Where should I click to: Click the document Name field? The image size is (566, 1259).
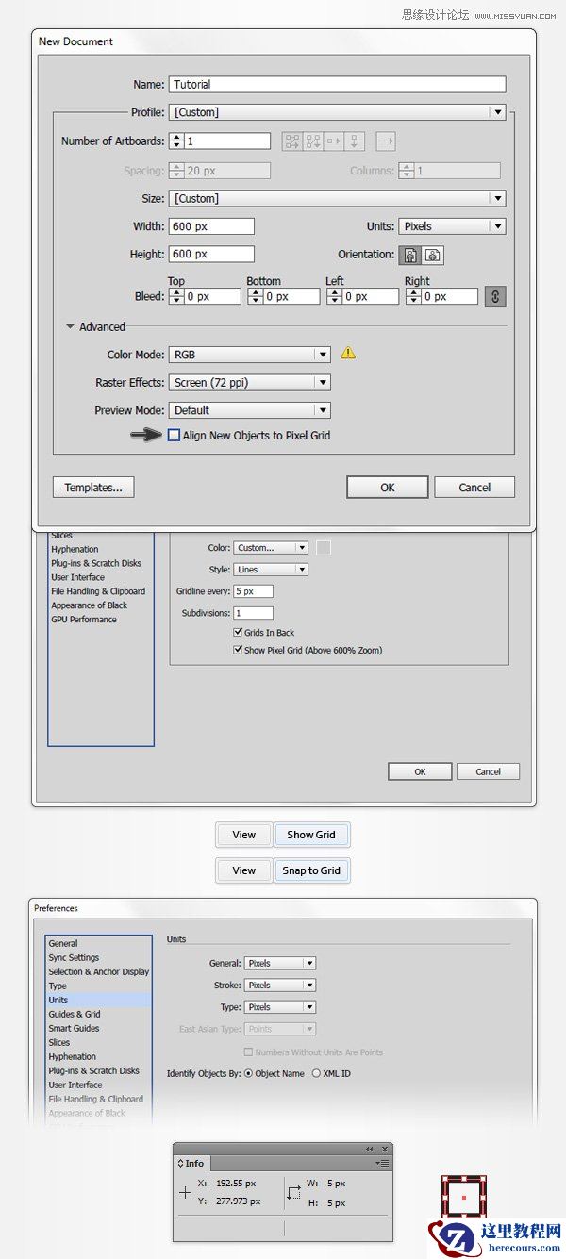tap(337, 84)
